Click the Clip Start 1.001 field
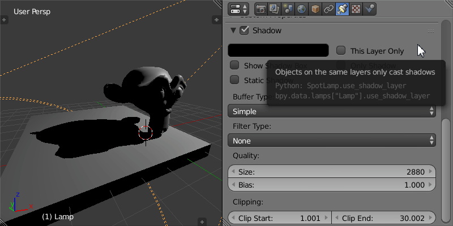The image size is (453, 226). (x=279, y=218)
